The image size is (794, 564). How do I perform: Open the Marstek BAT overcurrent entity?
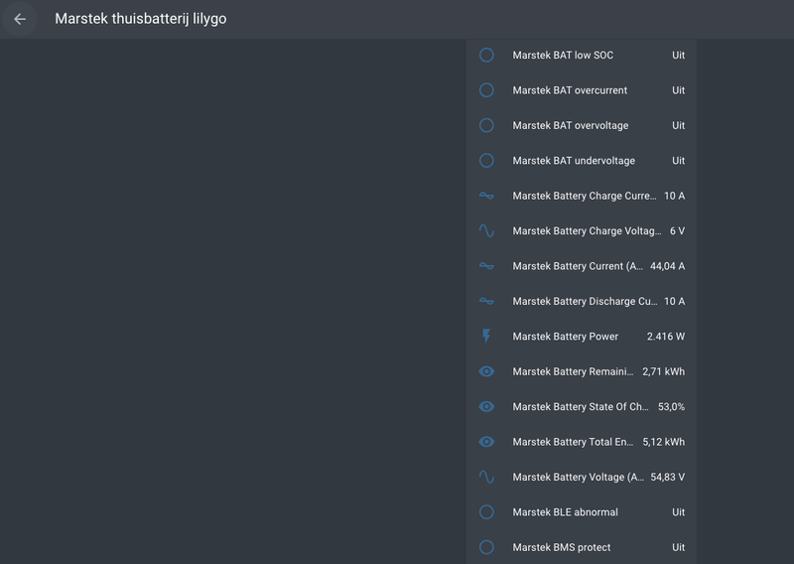click(x=582, y=90)
